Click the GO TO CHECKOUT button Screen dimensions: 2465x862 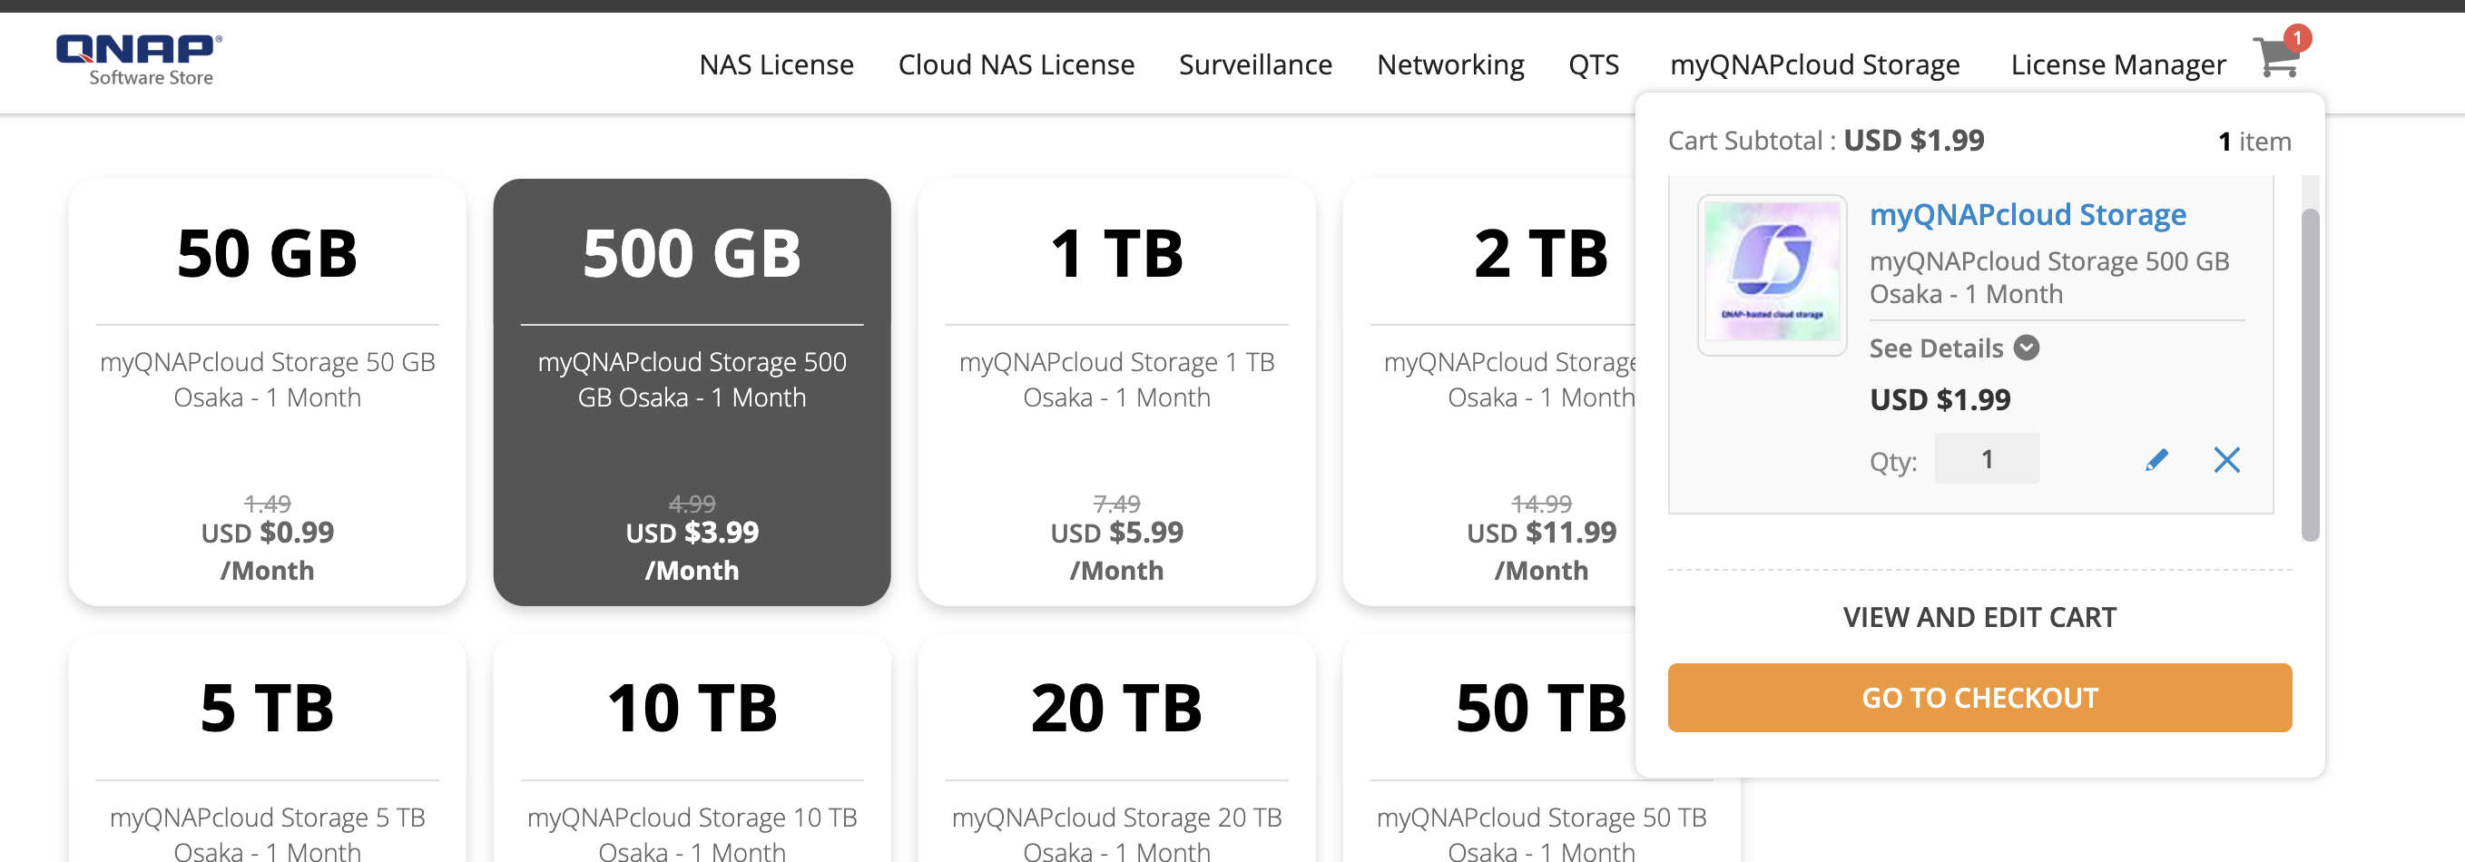1979,698
